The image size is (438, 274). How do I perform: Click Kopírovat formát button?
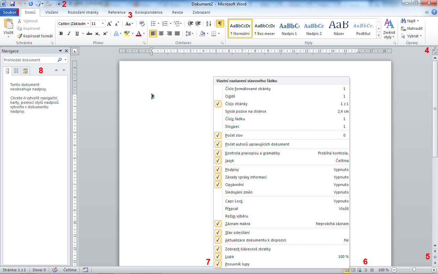(x=35, y=36)
